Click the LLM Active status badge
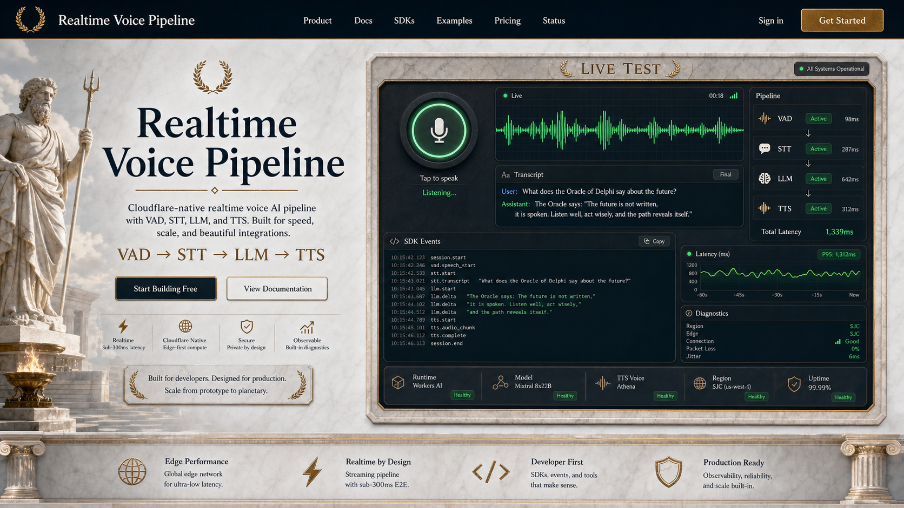 tap(818, 179)
